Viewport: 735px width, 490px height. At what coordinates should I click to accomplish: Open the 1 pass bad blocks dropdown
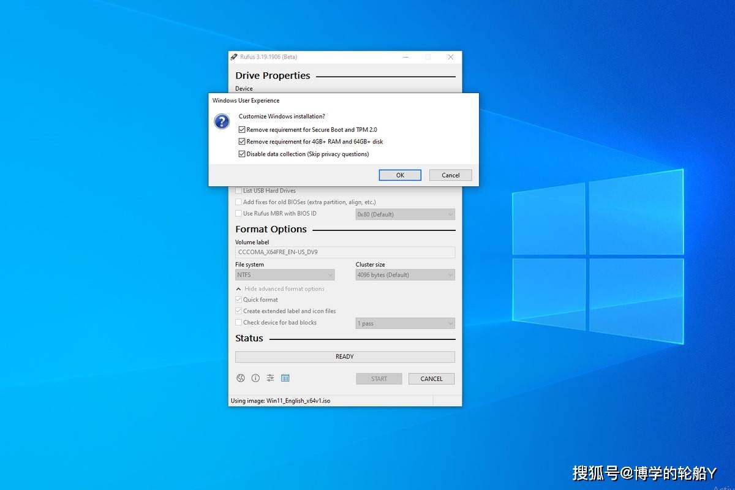405,323
